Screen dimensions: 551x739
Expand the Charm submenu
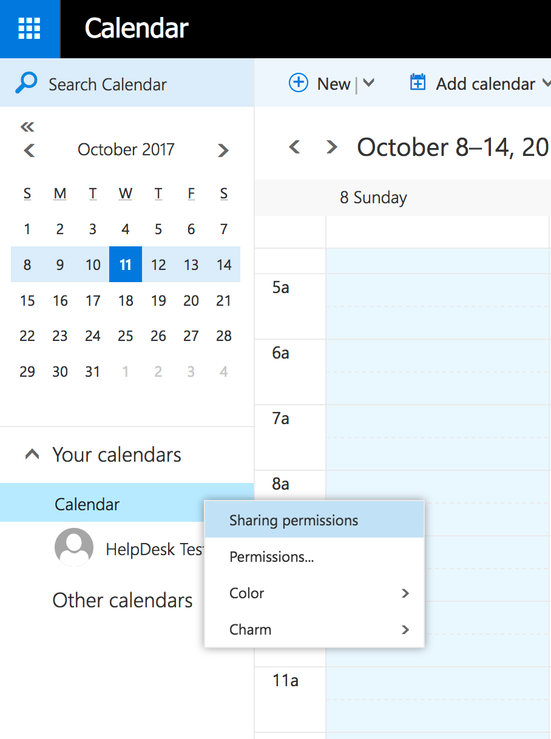tap(405, 630)
